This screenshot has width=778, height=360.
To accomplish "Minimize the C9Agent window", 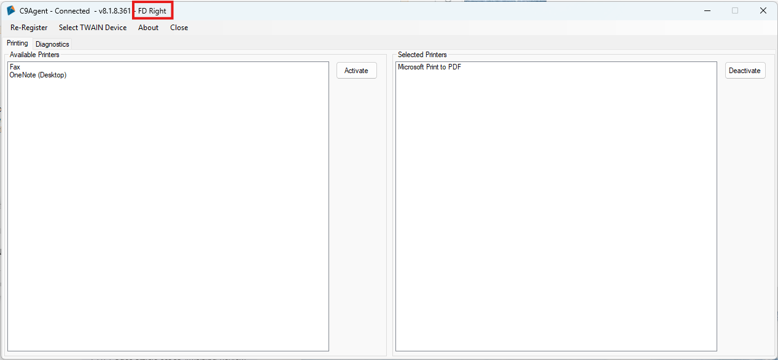I will (706, 10).
